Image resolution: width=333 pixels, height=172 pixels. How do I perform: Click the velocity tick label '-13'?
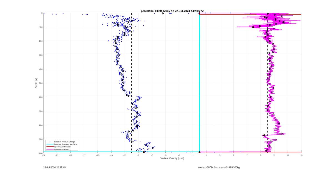pos(111,155)
